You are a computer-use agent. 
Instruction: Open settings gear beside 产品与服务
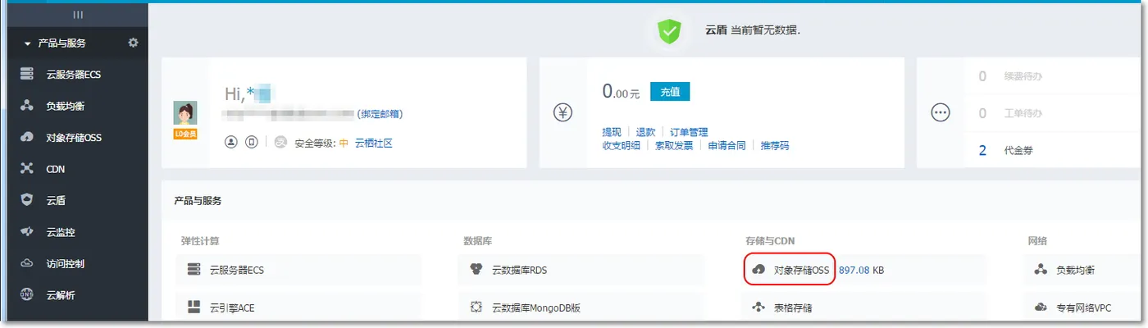[x=133, y=43]
